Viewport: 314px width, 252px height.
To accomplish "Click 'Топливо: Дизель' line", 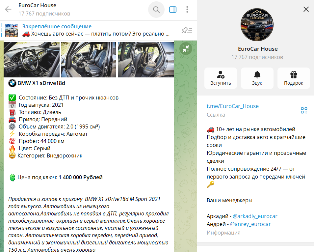I will click(40, 112).
